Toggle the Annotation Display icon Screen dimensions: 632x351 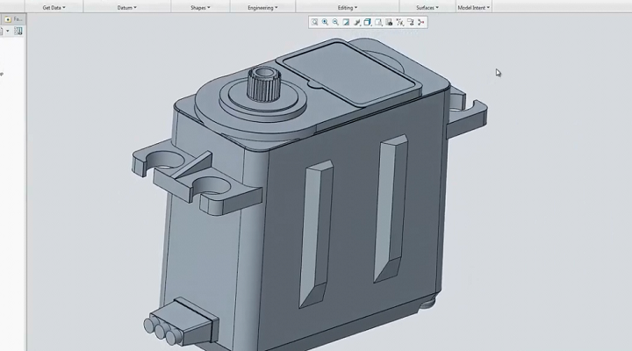tap(411, 22)
